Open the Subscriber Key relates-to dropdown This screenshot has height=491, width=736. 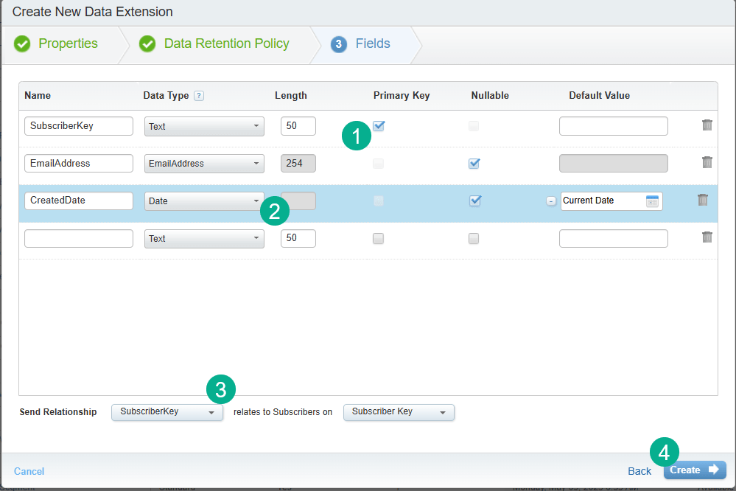click(399, 412)
